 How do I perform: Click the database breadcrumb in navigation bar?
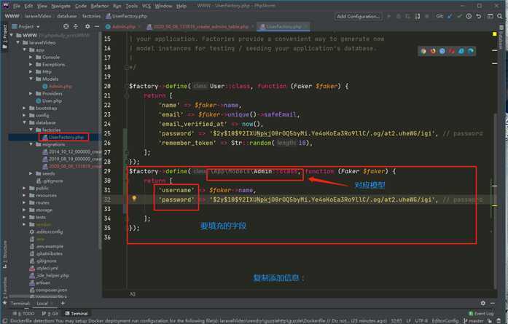click(67, 16)
